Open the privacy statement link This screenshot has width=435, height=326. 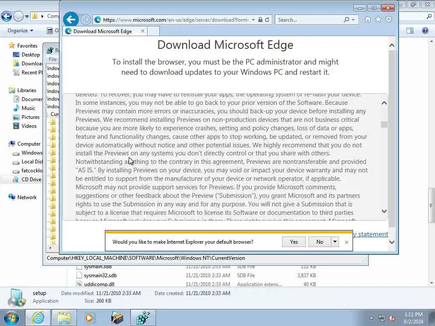click(x=370, y=234)
